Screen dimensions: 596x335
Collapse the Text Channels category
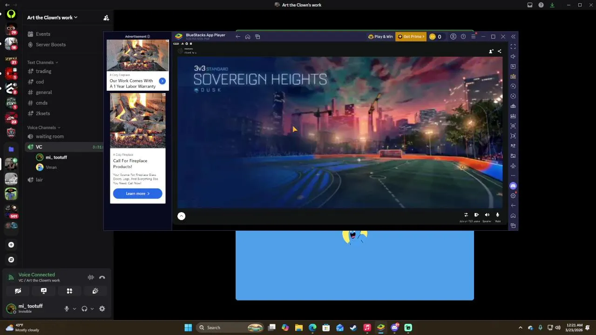[42, 62]
